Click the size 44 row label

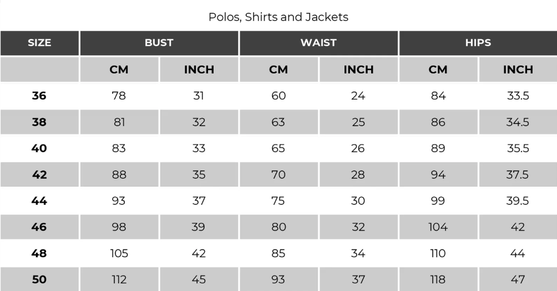[x=39, y=201]
